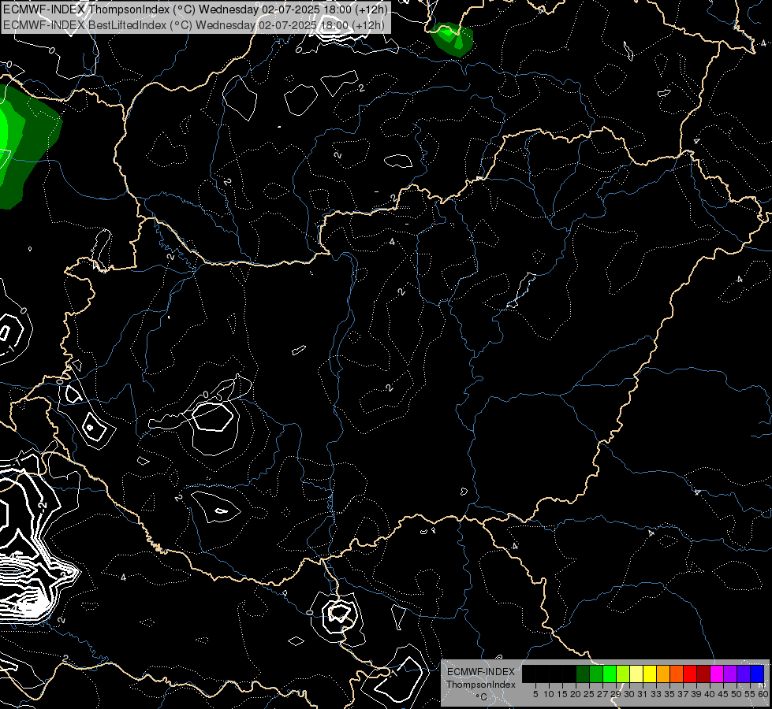Click the legend tick value 60

(763, 694)
